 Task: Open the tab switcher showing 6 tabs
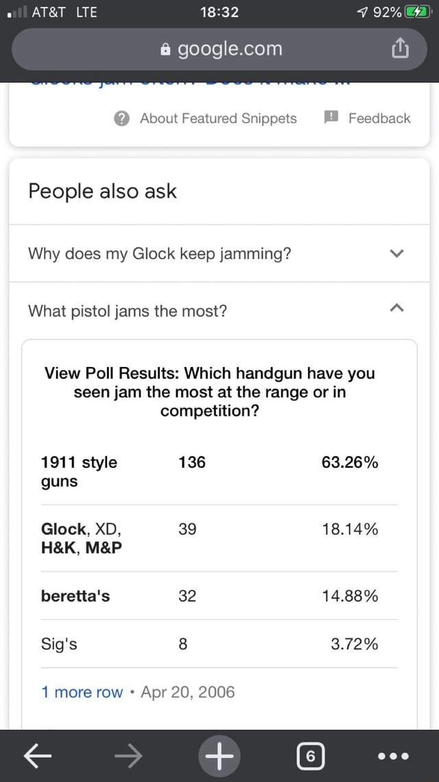[310, 756]
